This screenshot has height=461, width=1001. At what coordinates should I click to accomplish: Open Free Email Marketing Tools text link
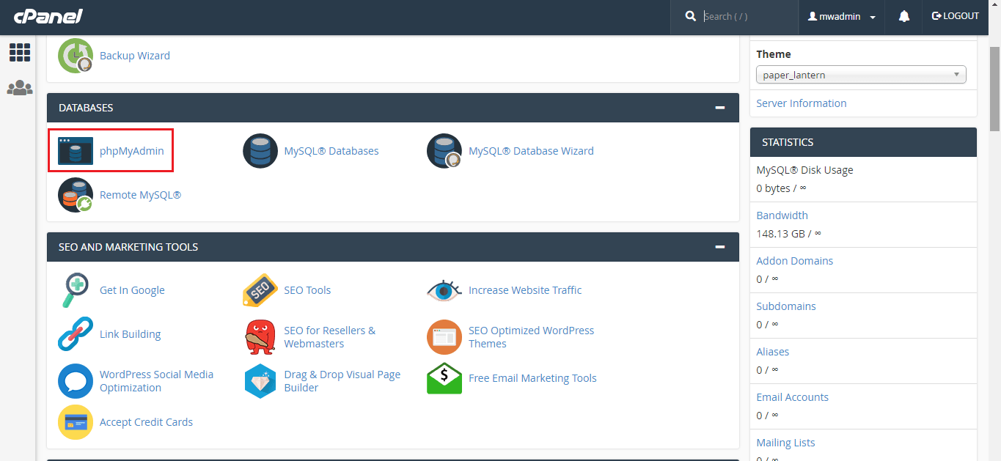(532, 378)
